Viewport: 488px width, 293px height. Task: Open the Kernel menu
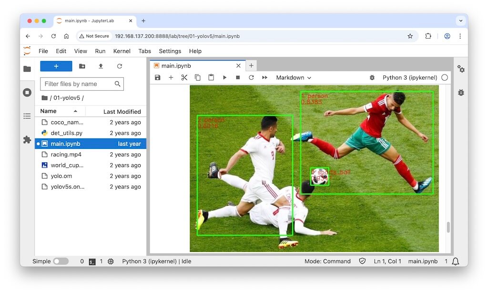[x=122, y=51]
